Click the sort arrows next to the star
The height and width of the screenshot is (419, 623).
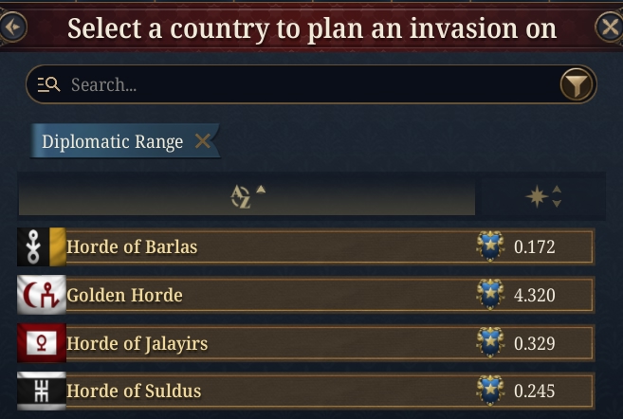point(557,196)
